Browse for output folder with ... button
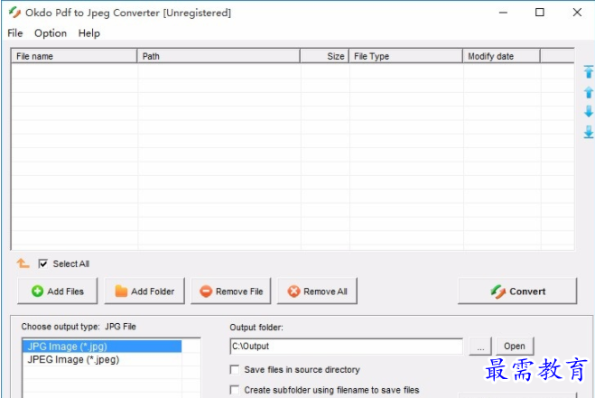The image size is (595, 398). 480,346
